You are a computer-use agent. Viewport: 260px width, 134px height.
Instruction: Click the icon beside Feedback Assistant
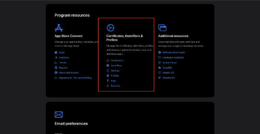pos(159,57)
